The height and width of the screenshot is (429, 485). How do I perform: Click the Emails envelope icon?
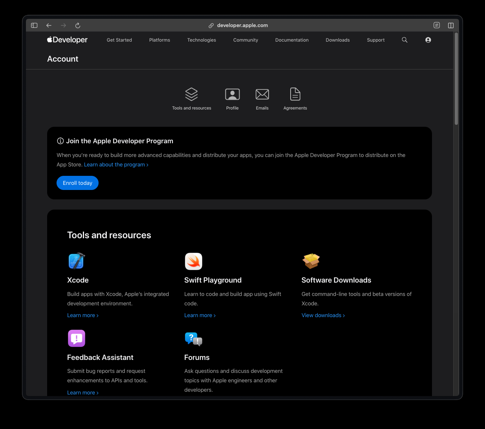click(x=262, y=94)
